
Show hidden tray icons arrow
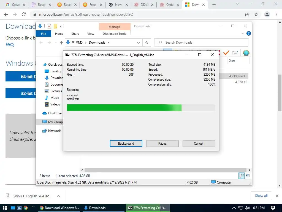pyautogui.click(x=234, y=208)
